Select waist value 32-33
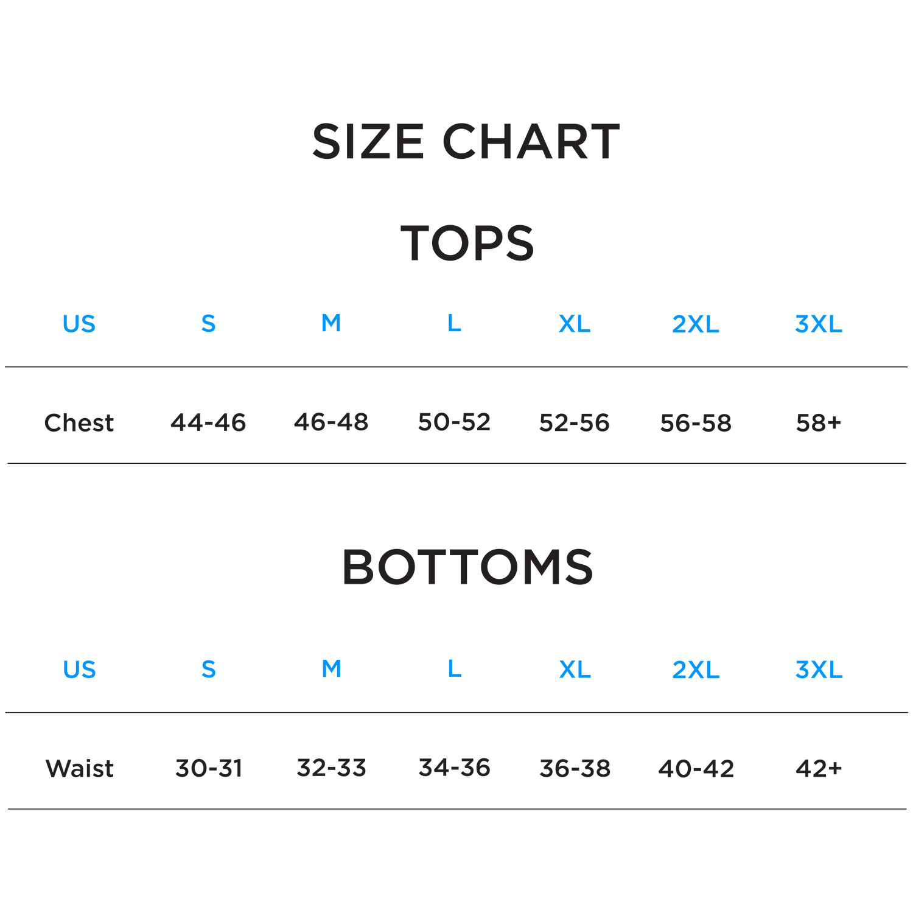 click(x=332, y=768)
